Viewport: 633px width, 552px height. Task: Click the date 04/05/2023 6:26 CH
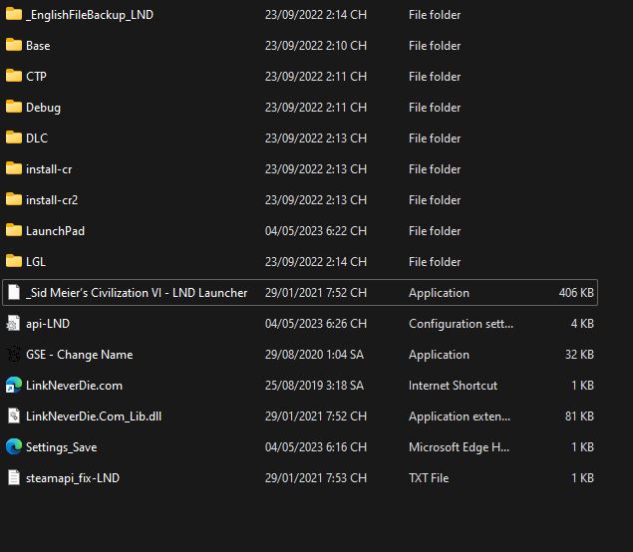(316, 324)
